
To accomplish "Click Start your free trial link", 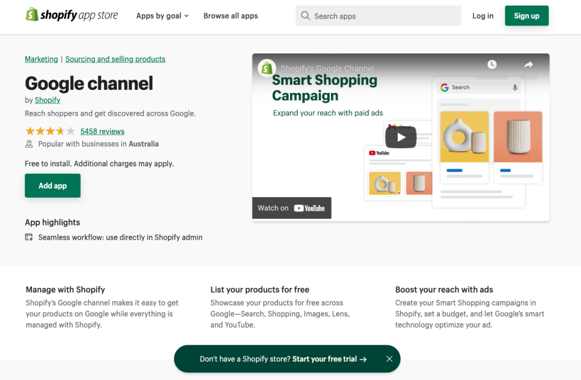I will click(330, 359).
